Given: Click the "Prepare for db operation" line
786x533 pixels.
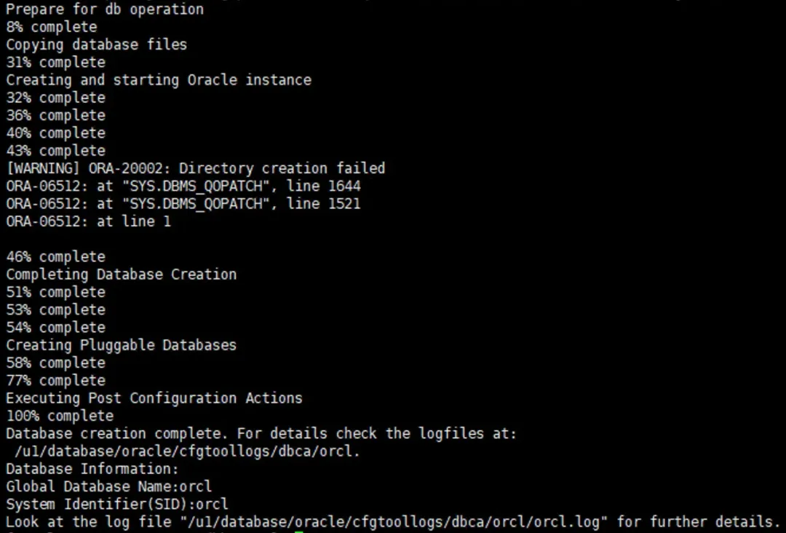Looking at the screenshot, I should click(x=105, y=9).
